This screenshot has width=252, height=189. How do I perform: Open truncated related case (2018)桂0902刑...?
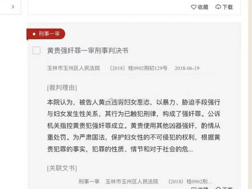[x=190, y=182]
